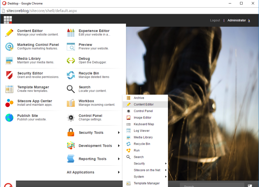
Task: Click the Control Panel gear icon in main menu
Action: pyautogui.click(x=71, y=118)
